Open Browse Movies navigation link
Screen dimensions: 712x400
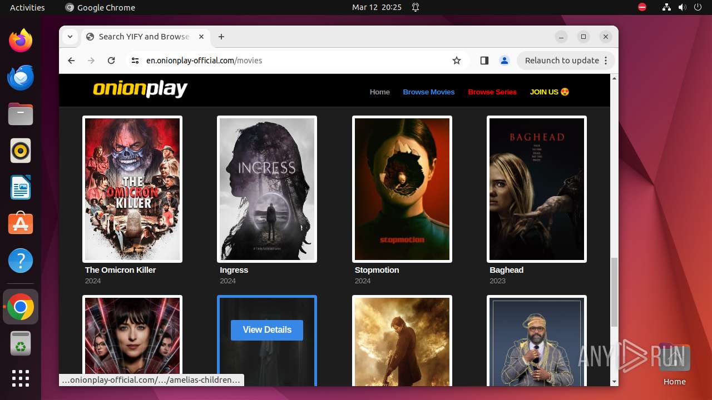coord(429,92)
